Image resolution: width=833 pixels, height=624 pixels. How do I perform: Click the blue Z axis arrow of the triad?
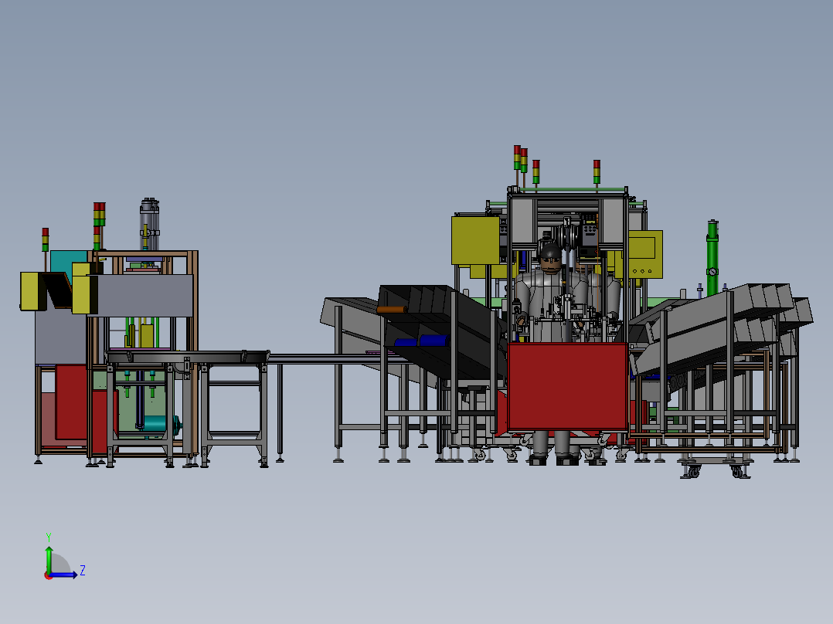tap(65, 575)
